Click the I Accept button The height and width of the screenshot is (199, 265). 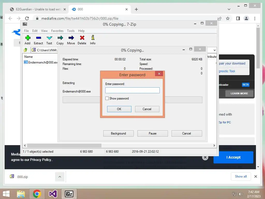point(233,157)
